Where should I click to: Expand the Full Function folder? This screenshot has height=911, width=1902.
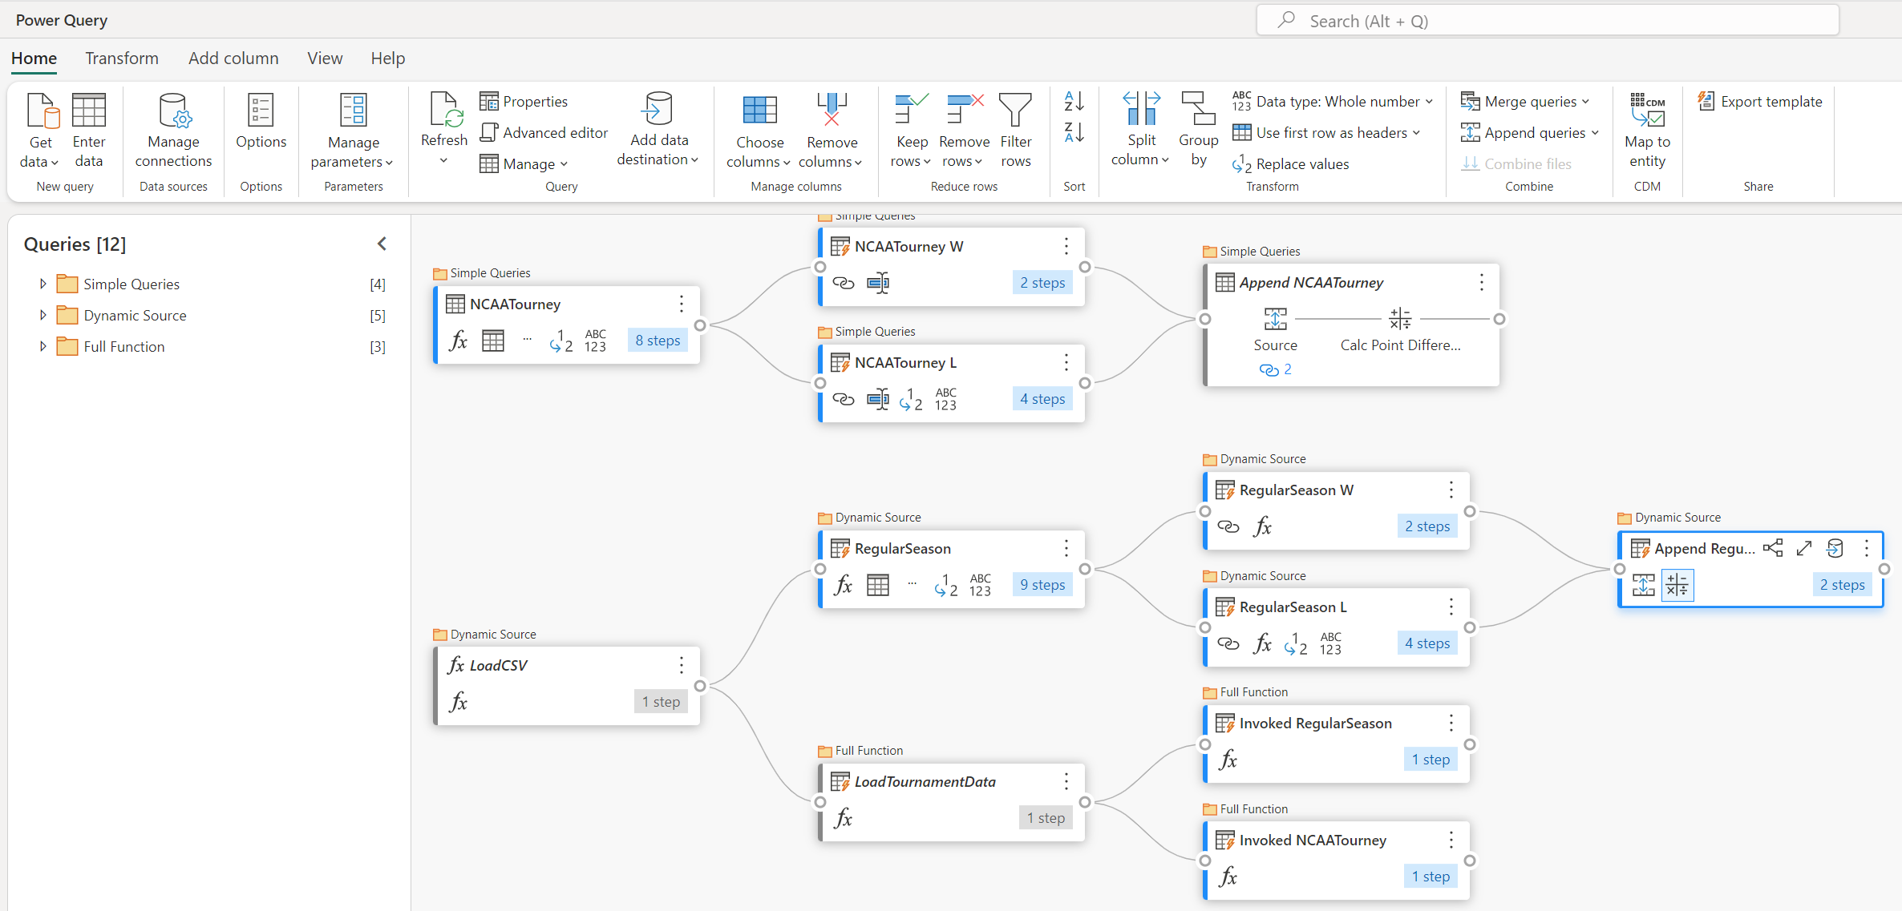click(42, 346)
